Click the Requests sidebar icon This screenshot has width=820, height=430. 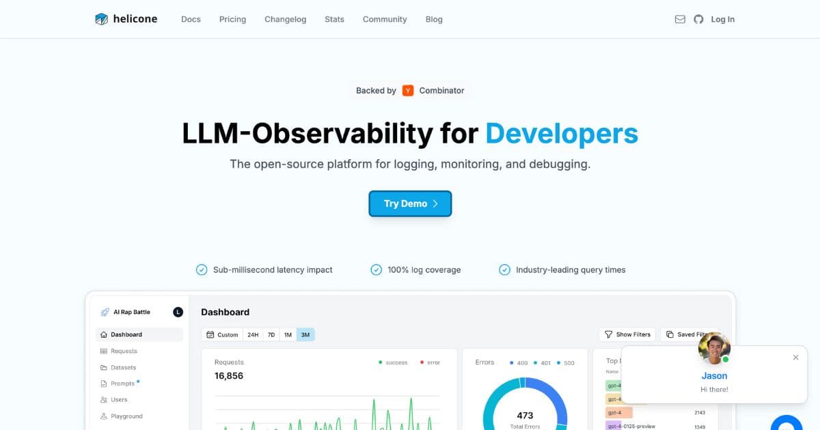[x=104, y=351]
